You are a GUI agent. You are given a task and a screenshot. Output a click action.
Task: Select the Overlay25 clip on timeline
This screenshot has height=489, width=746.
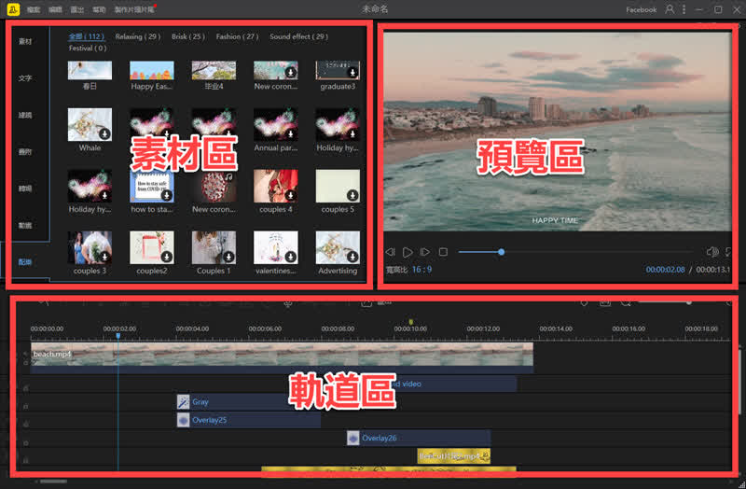248,420
